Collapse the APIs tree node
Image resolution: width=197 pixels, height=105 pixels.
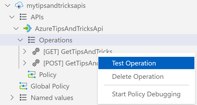click(x=12, y=17)
